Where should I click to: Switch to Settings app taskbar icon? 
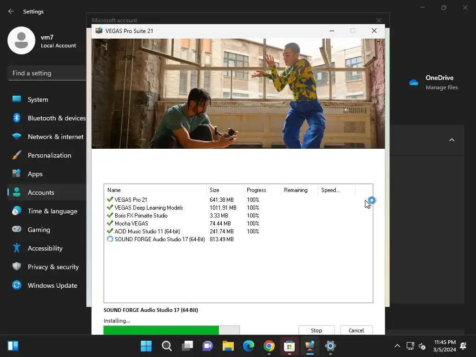point(331,346)
